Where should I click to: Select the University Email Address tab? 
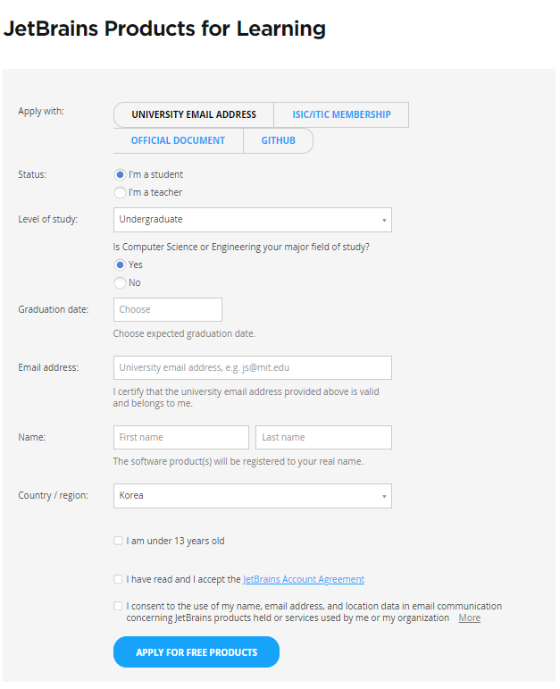pyautogui.click(x=194, y=114)
